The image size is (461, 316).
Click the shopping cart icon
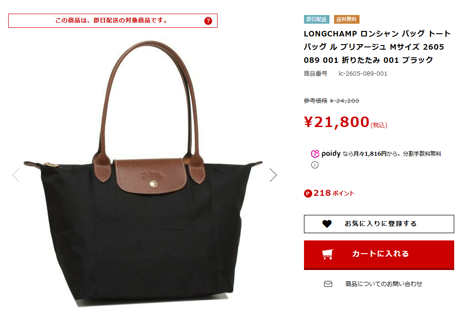328,254
